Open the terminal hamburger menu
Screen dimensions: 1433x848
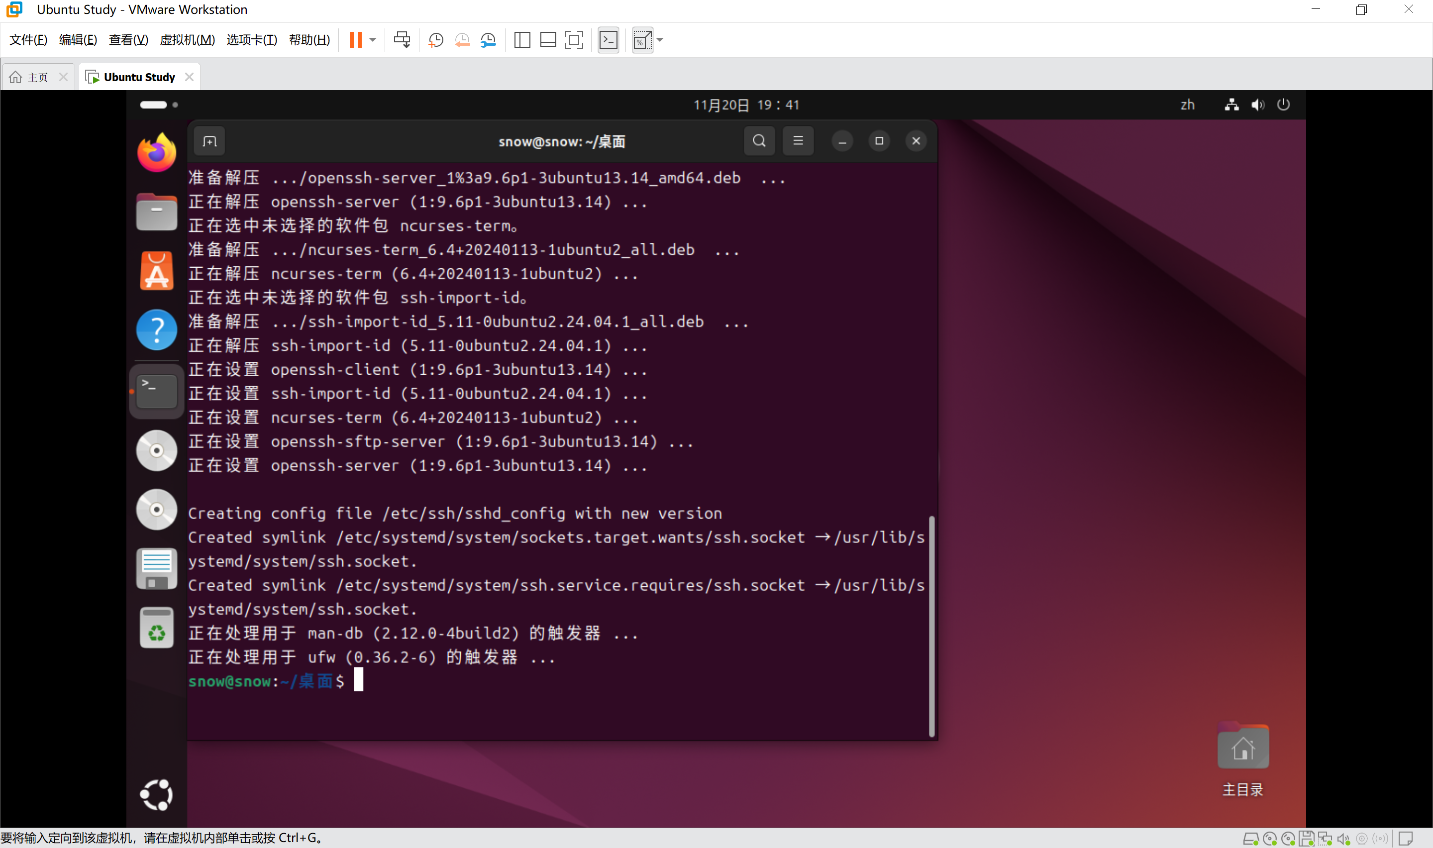tap(798, 140)
